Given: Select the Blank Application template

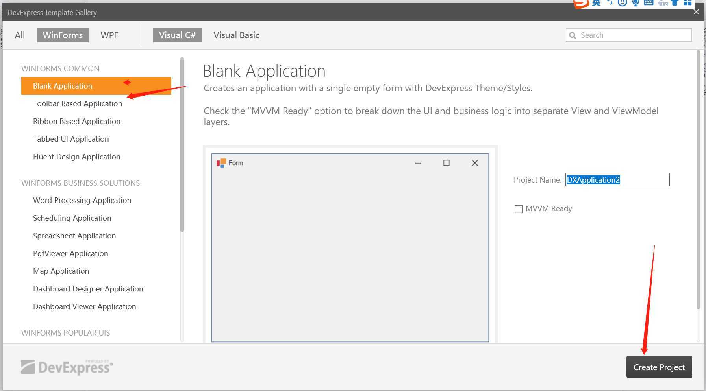Looking at the screenshot, I should (x=96, y=86).
